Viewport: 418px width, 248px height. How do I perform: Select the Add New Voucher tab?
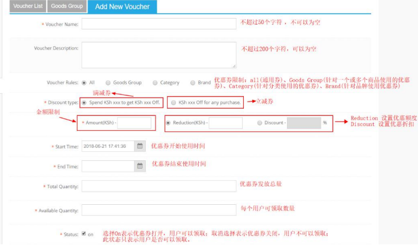[123, 7]
